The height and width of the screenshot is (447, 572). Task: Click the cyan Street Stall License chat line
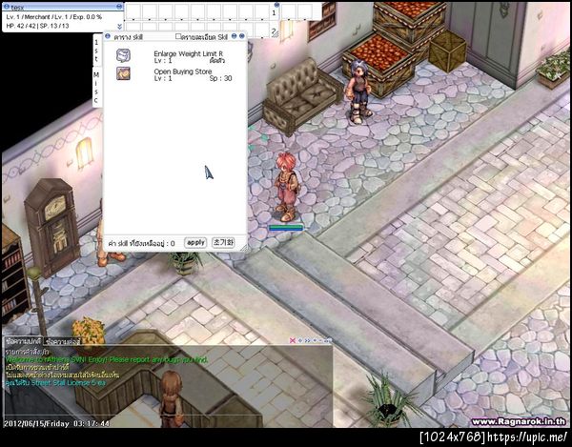[x=55, y=382]
